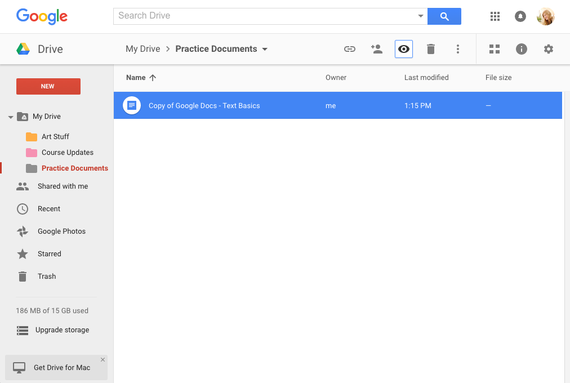Click the share with people icon
The width and height of the screenshot is (570, 383).
pos(377,49)
